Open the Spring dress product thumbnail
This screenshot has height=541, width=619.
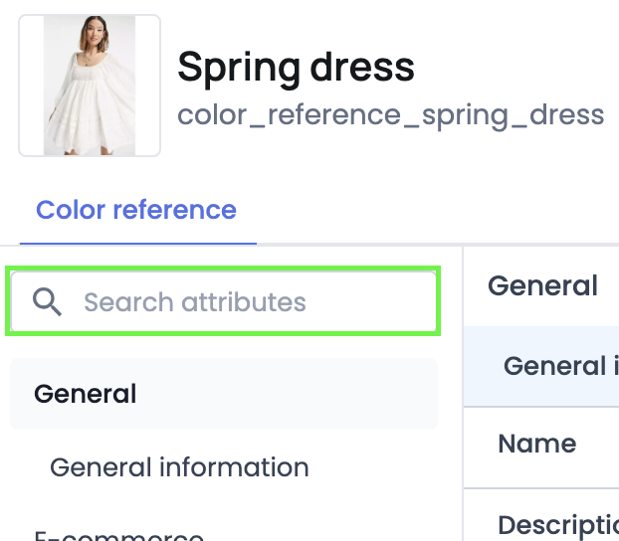[x=90, y=86]
